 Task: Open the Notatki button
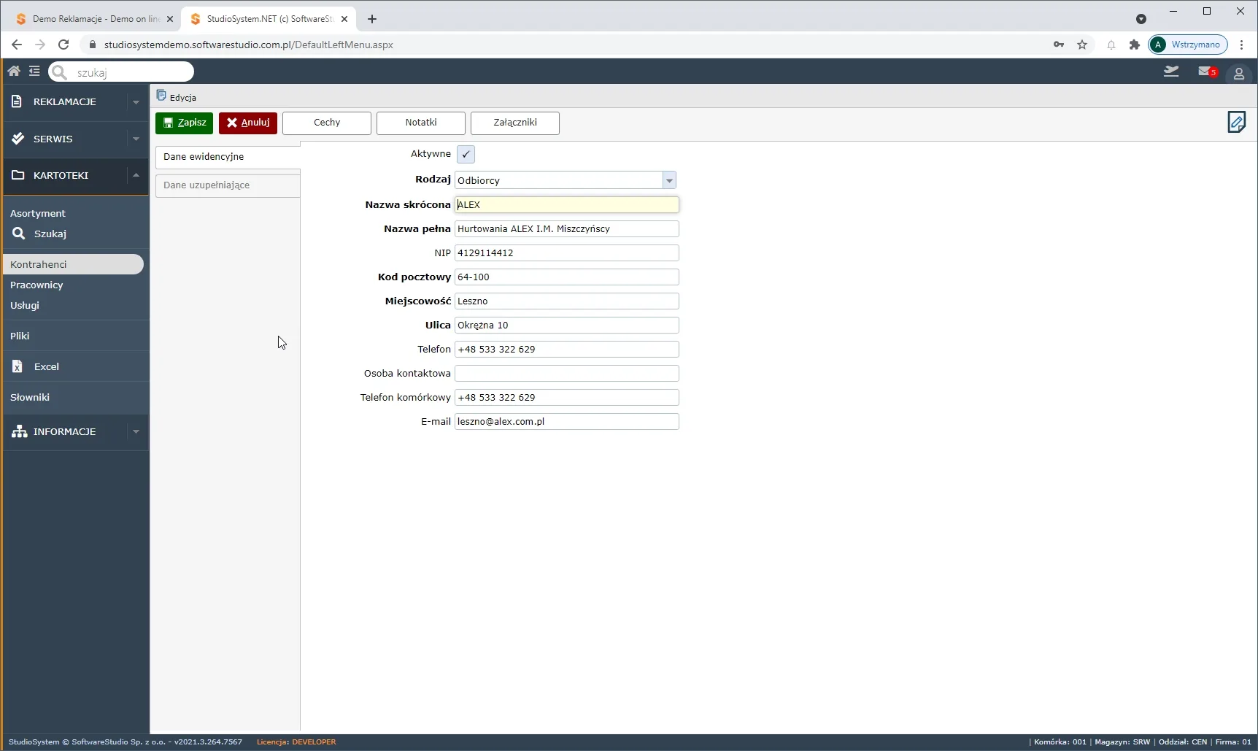(421, 123)
